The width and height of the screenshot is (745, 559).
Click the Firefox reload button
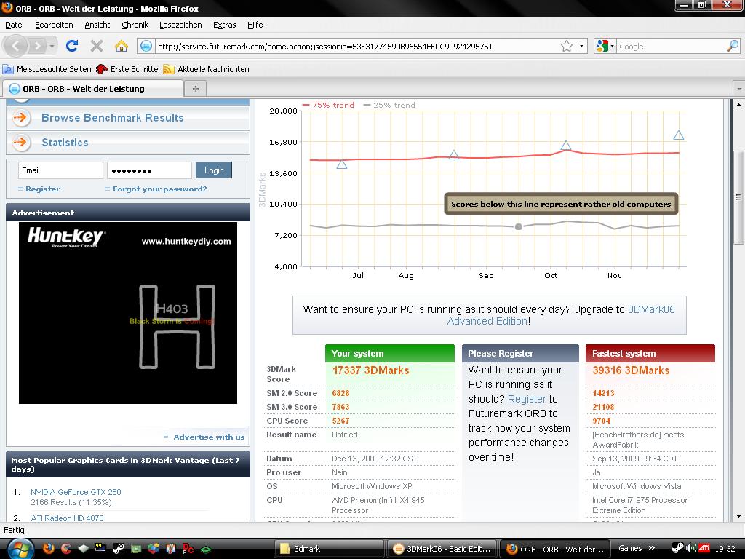(71, 46)
